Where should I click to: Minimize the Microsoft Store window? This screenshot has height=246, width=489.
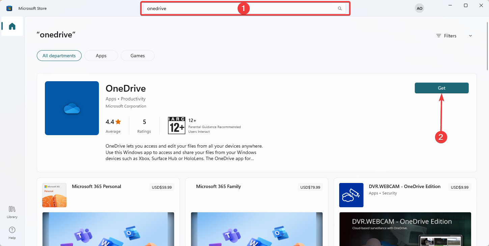point(451,5)
